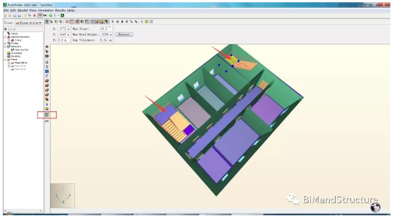Click the view orientation cube thumbnail

tap(63, 196)
